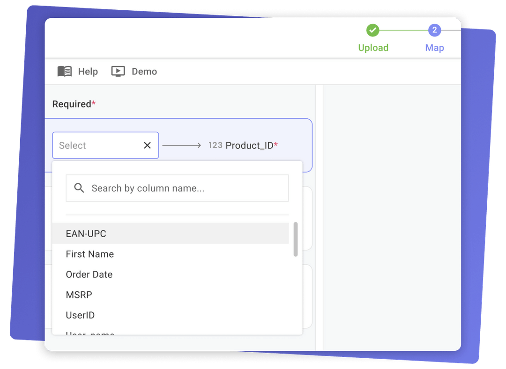This screenshot has width=506, height=369.
Task: Click the arrow pointing to Product_ID
Action: [x=183, y=145]
